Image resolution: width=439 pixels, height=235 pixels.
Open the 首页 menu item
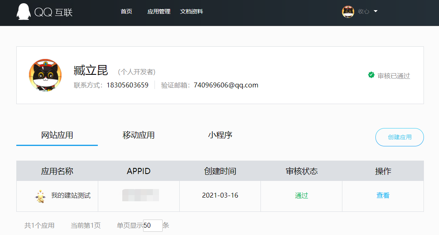(x=126, y=12)
